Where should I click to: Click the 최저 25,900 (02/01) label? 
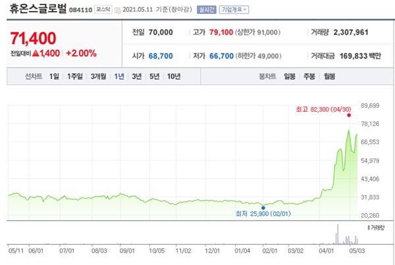coord(263,214)
